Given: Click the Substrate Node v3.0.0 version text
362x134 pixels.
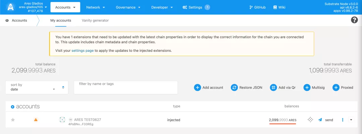Looking at the screenshot, I should (x=341, y=4).
